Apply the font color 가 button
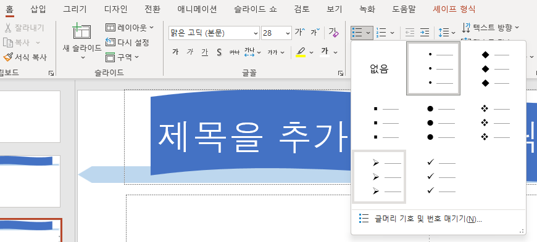Viewport: 537px width, 242px height. pyautogui.click(x=325, y=52)
